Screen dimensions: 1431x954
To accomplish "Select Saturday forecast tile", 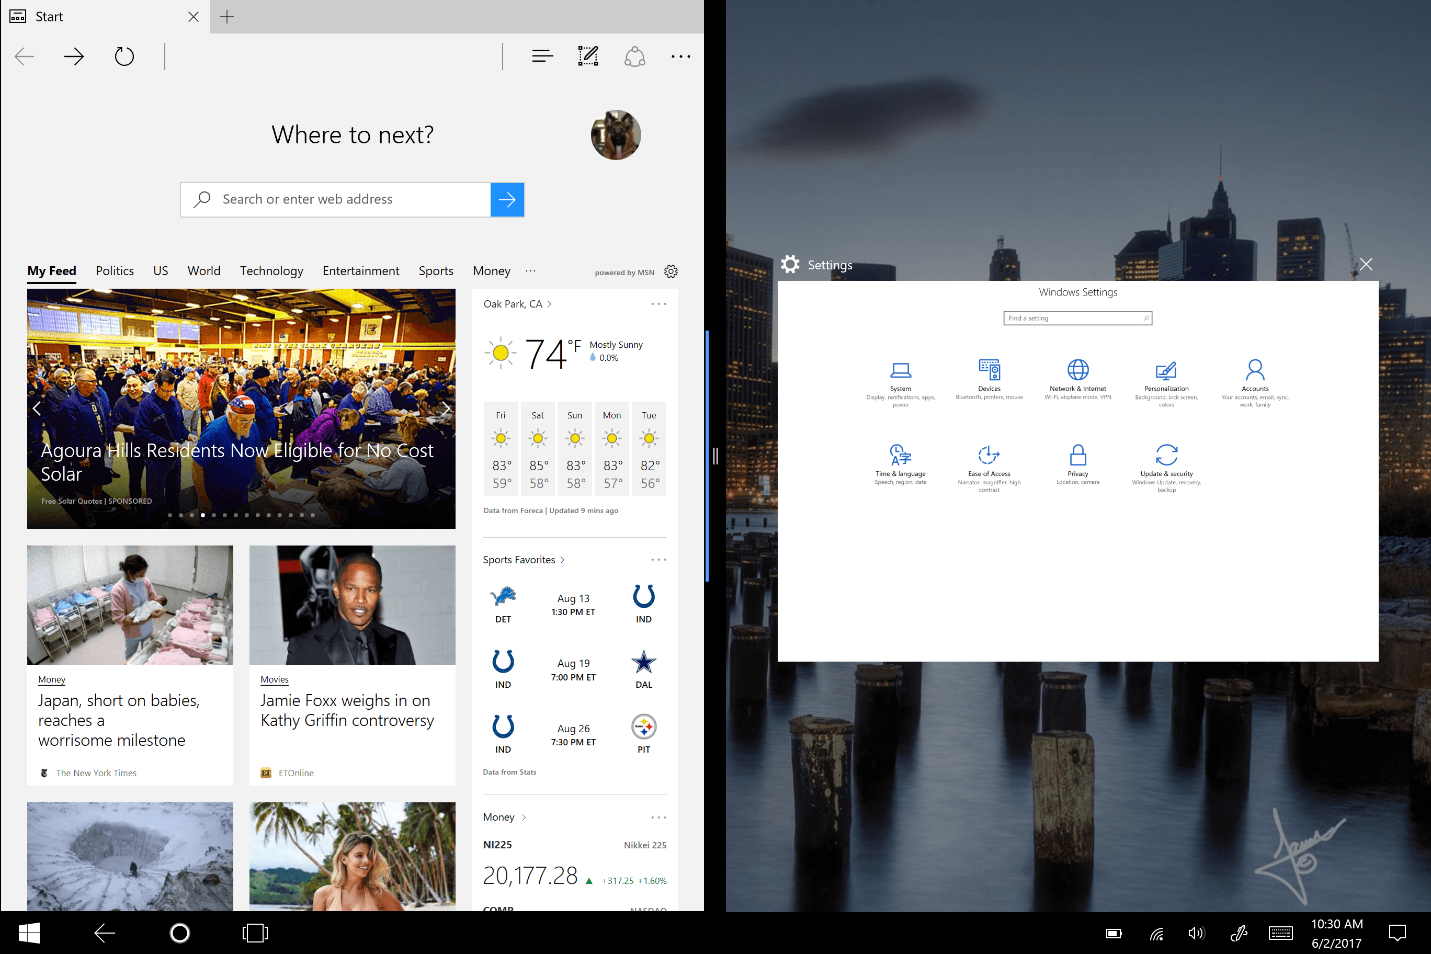I will click(538, 449).
